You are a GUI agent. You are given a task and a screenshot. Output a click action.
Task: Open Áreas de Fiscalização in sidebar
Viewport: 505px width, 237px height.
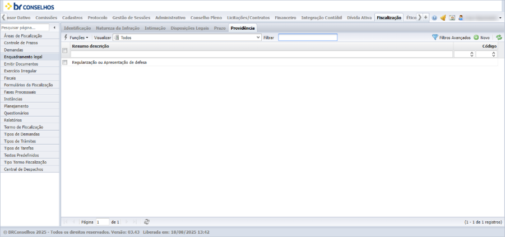click(x=30, y=36)
